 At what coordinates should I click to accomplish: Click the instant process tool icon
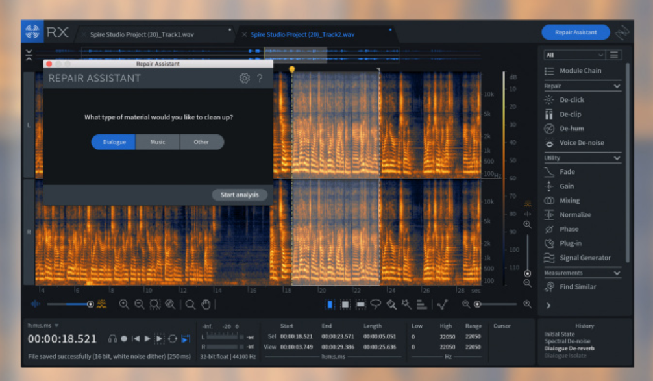442,304
